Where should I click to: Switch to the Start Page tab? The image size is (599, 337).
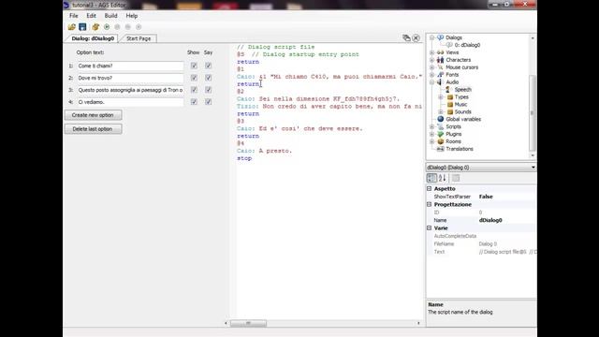(x=139, y=38)
